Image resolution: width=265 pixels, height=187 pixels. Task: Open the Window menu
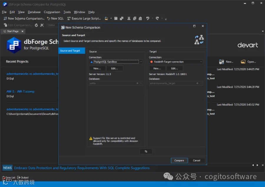tap(79, 12)
